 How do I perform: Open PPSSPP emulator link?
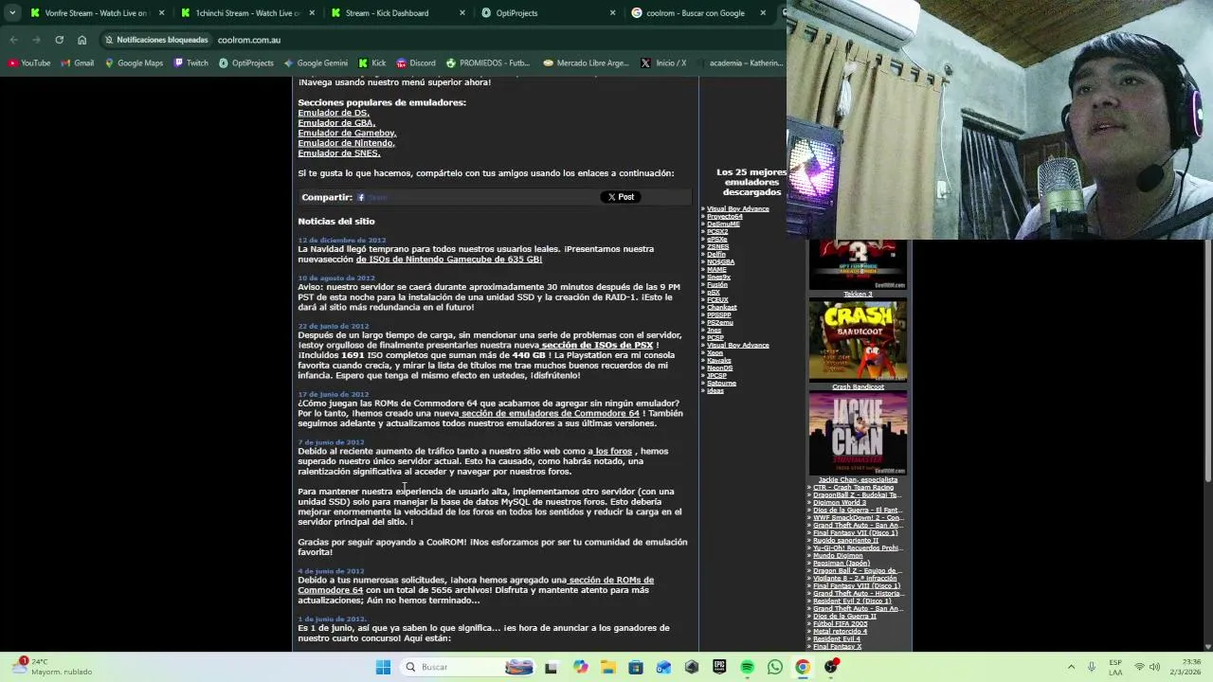(719, 315)
